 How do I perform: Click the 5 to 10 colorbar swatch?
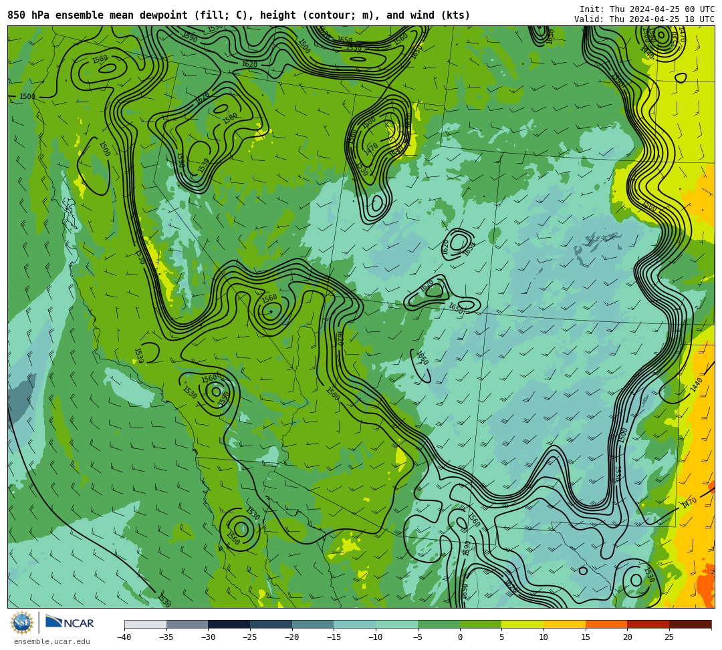[523, 624]
